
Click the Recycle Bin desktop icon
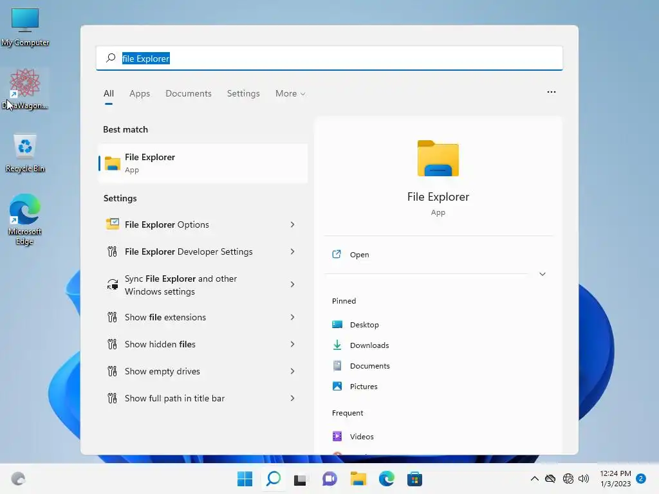pos(25,153)
